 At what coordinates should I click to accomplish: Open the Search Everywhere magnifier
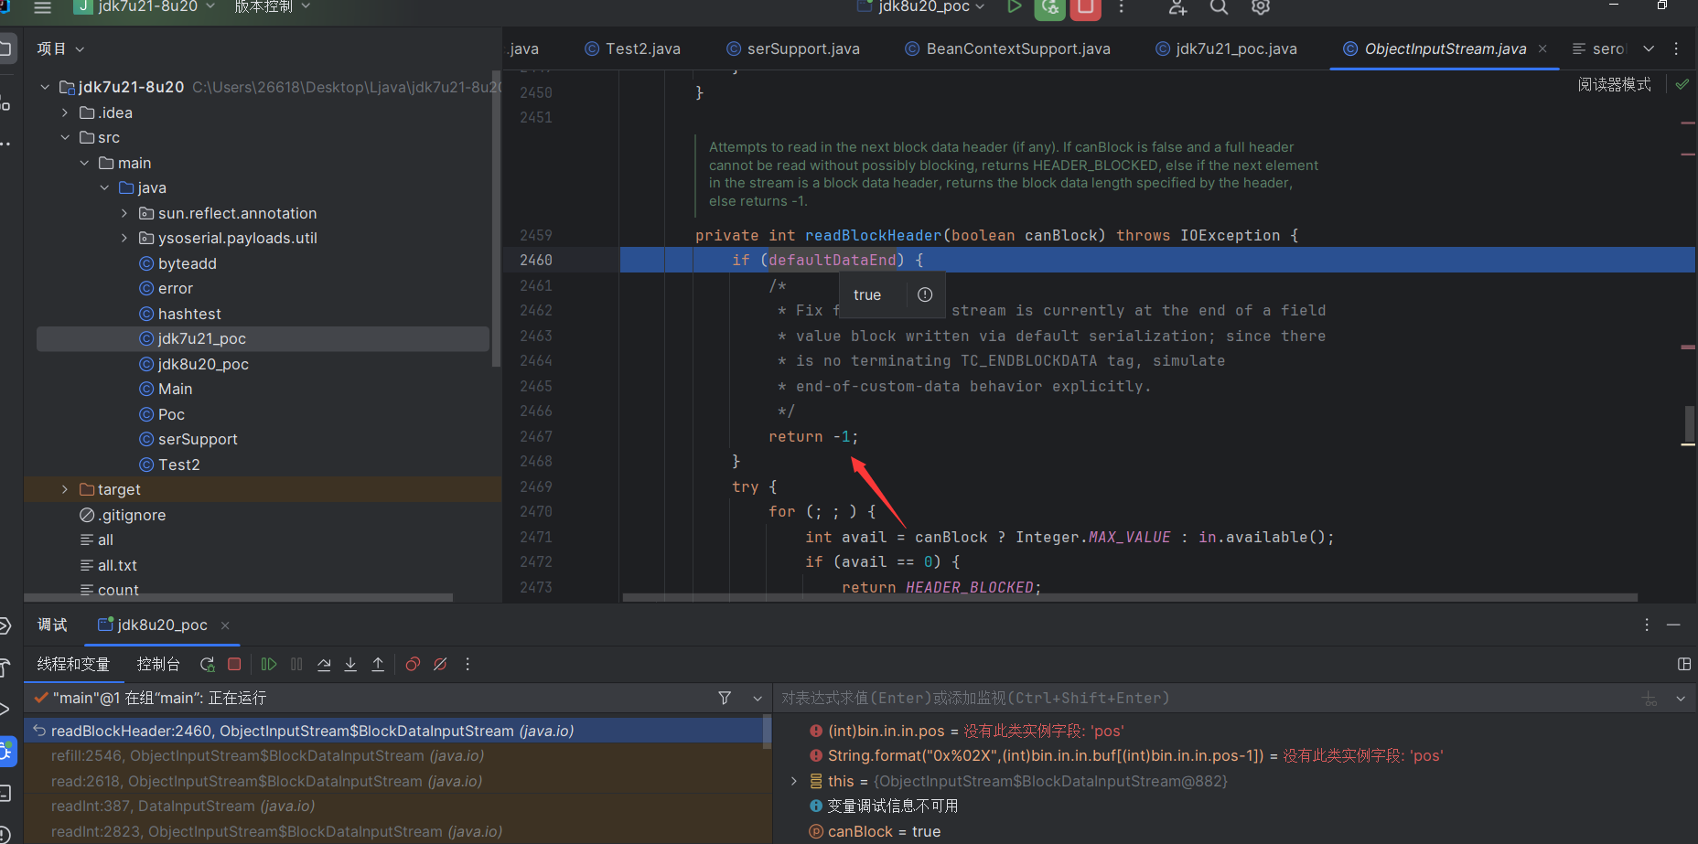[1219, 7]
